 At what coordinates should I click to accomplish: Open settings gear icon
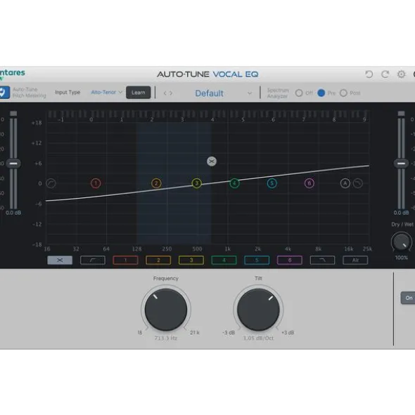pos(401,74)
